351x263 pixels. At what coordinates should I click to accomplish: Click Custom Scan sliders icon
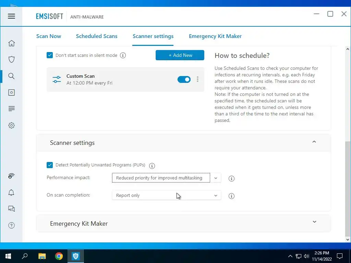pyautogui.click(x=57, y=79)
